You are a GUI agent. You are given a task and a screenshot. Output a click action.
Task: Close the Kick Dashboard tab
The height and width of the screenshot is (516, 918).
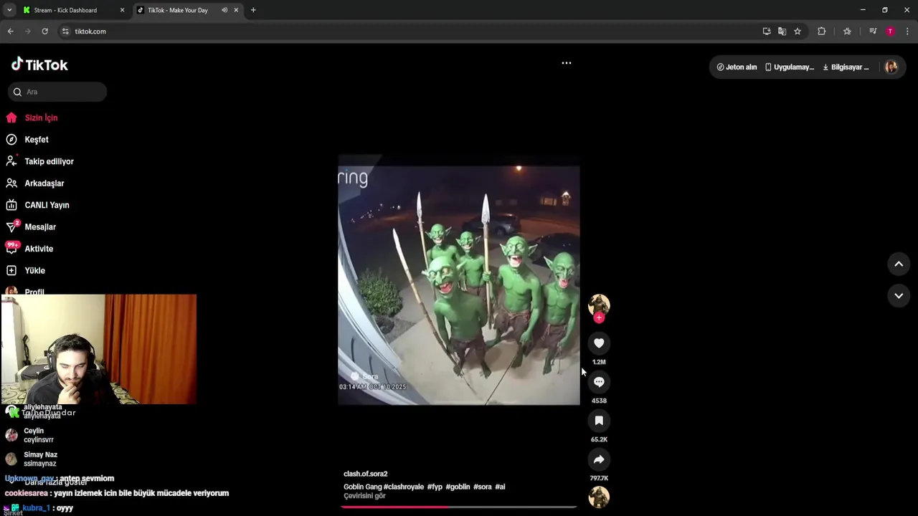122,10
